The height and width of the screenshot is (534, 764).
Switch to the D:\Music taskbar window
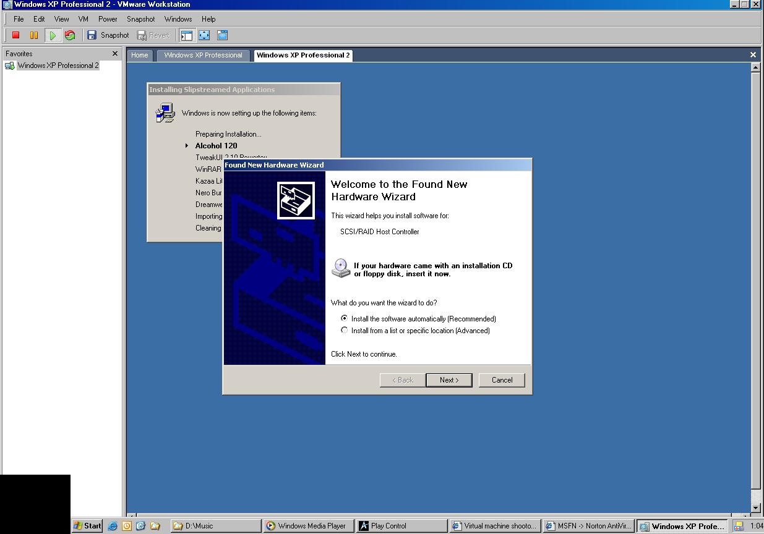click(216, 526)
